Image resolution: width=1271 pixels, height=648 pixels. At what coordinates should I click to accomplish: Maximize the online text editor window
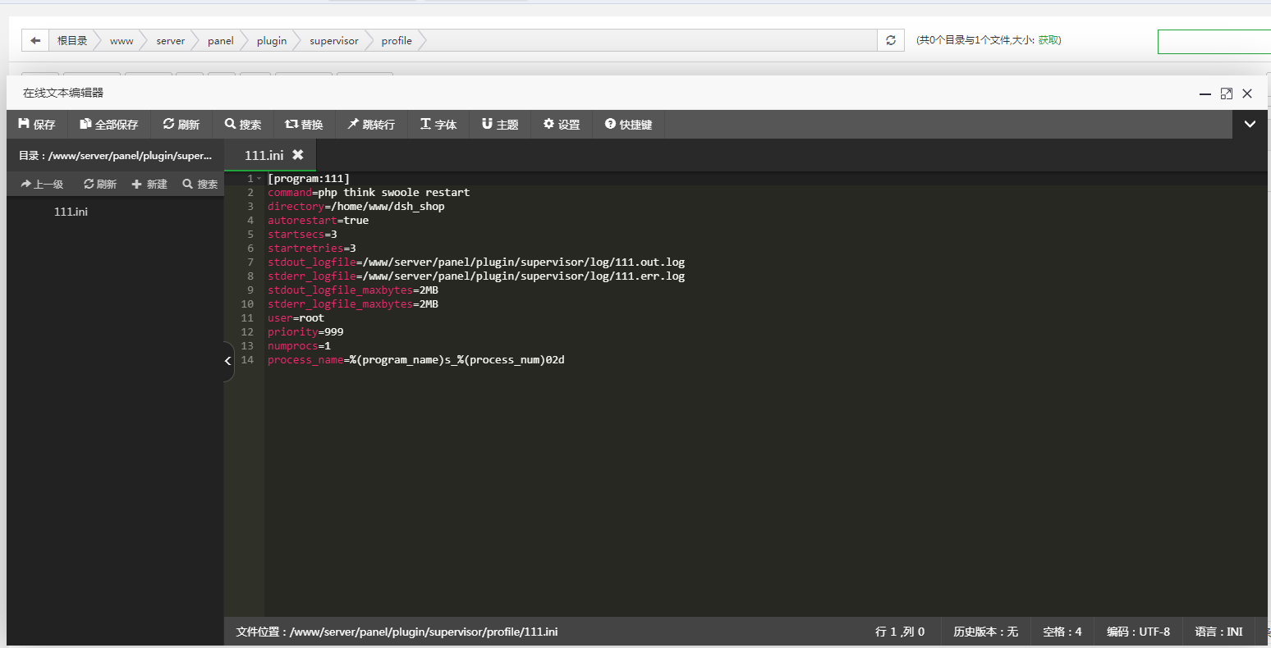pyautogui.click(x=1227, y=94)
